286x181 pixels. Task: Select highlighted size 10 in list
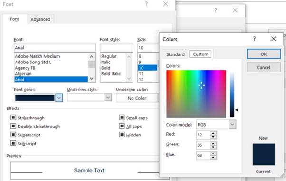(x=147, y=68)
